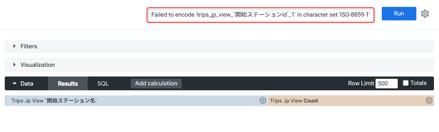Open gear menu for Count column
Image resolution: width=439 pixels, height=132 pixels.
[429, 101]
